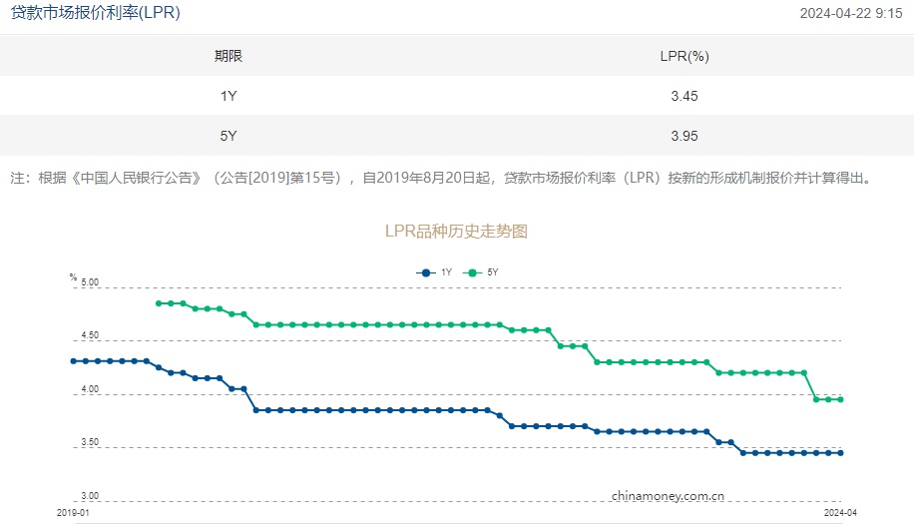Screen dimensions: 914x524
Task: Click the LPR品种历史走势图 chart title
Action: click(x=456, y=231)
